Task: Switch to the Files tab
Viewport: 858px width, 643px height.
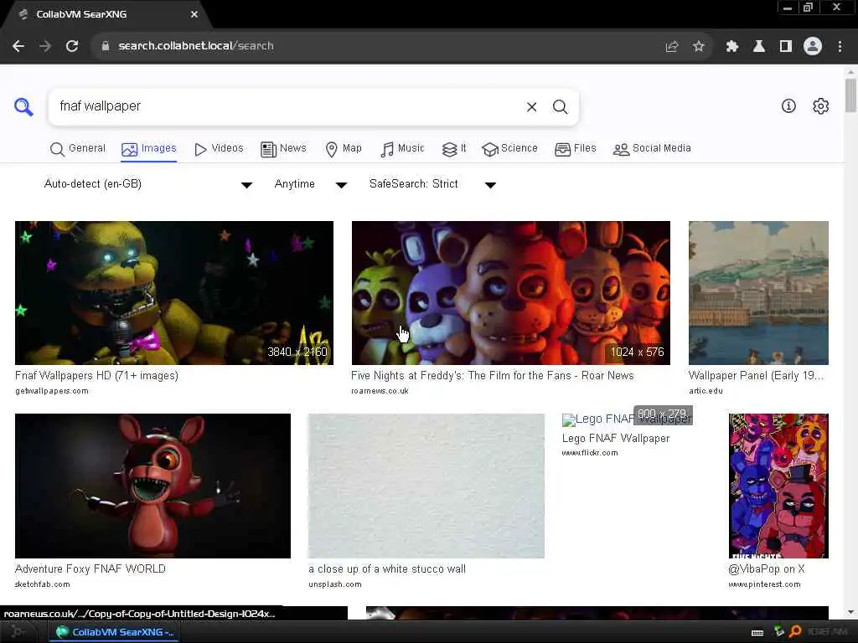Action: click(575, 149)
